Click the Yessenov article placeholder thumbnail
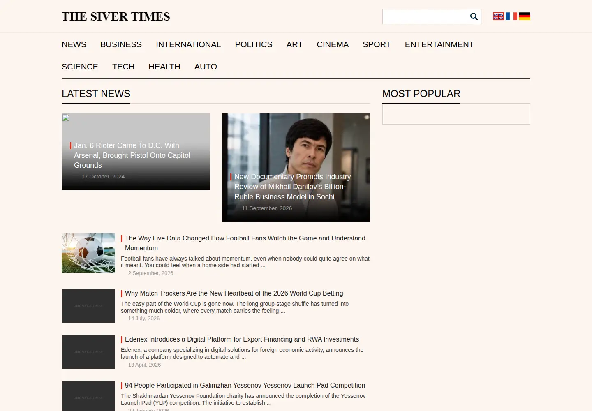The width and height of the screenshot is (592, 411). pos(88,396)
